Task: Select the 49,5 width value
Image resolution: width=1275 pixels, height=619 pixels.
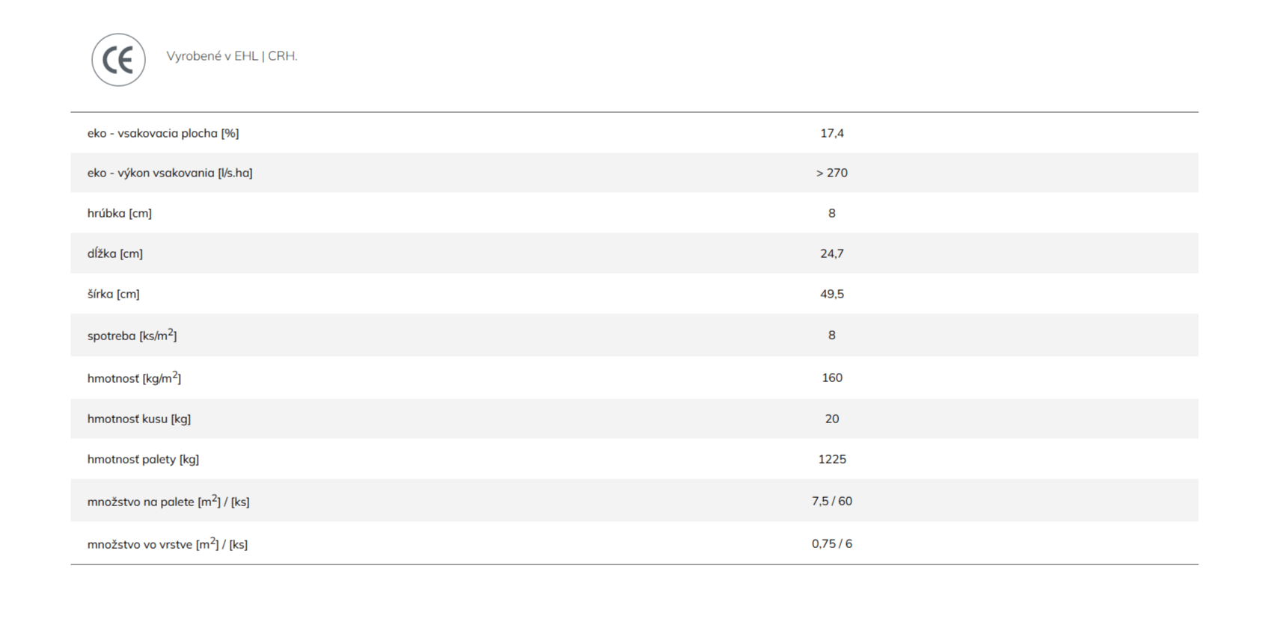Action: (832, 294)
